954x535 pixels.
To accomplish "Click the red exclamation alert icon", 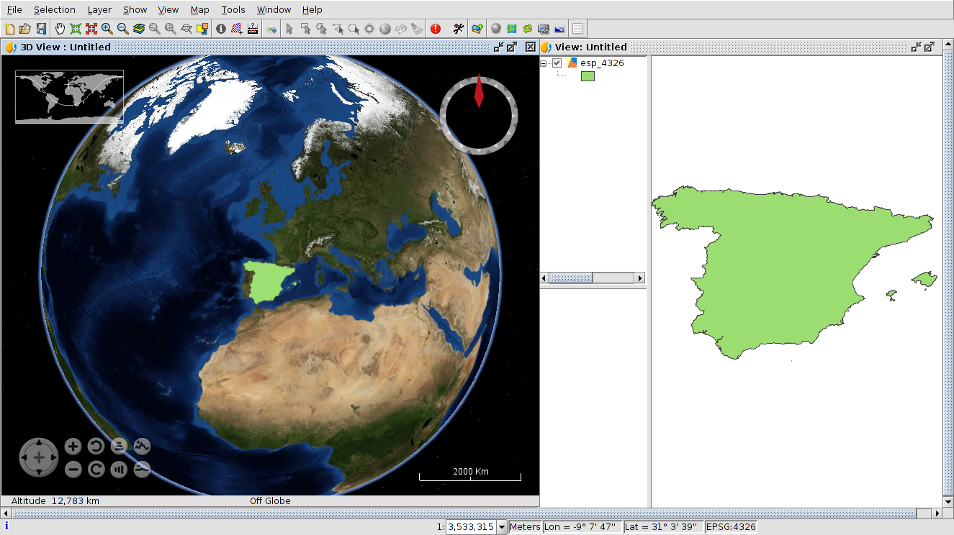I will click(x=436, y=29).
